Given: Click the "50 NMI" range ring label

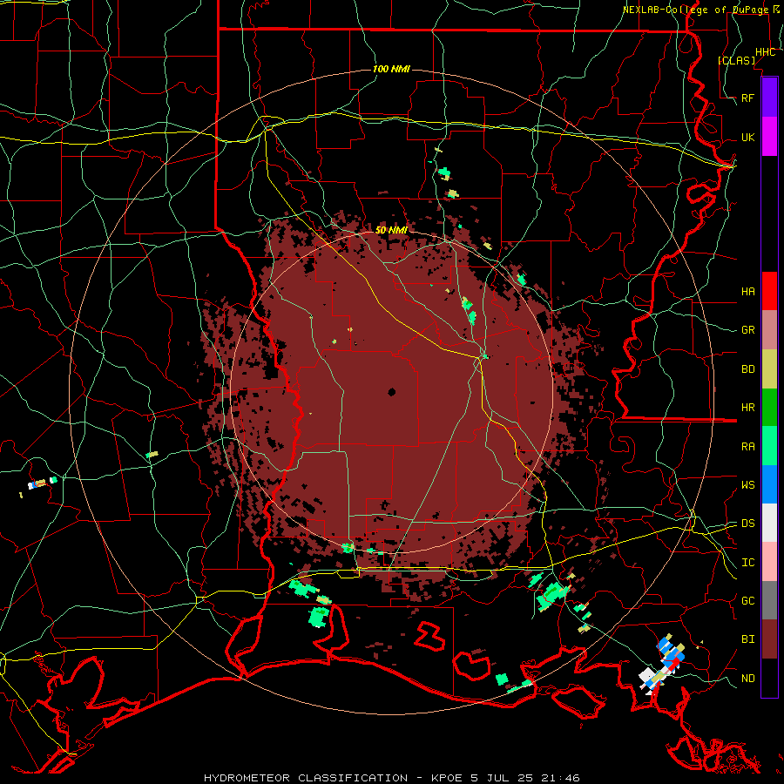Looking at the screenshot, I should pos(391,230).
